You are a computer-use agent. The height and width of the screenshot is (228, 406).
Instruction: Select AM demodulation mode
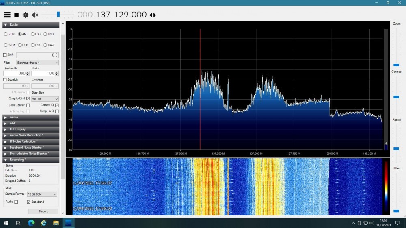pyautogui.click(x=19, y=34)
